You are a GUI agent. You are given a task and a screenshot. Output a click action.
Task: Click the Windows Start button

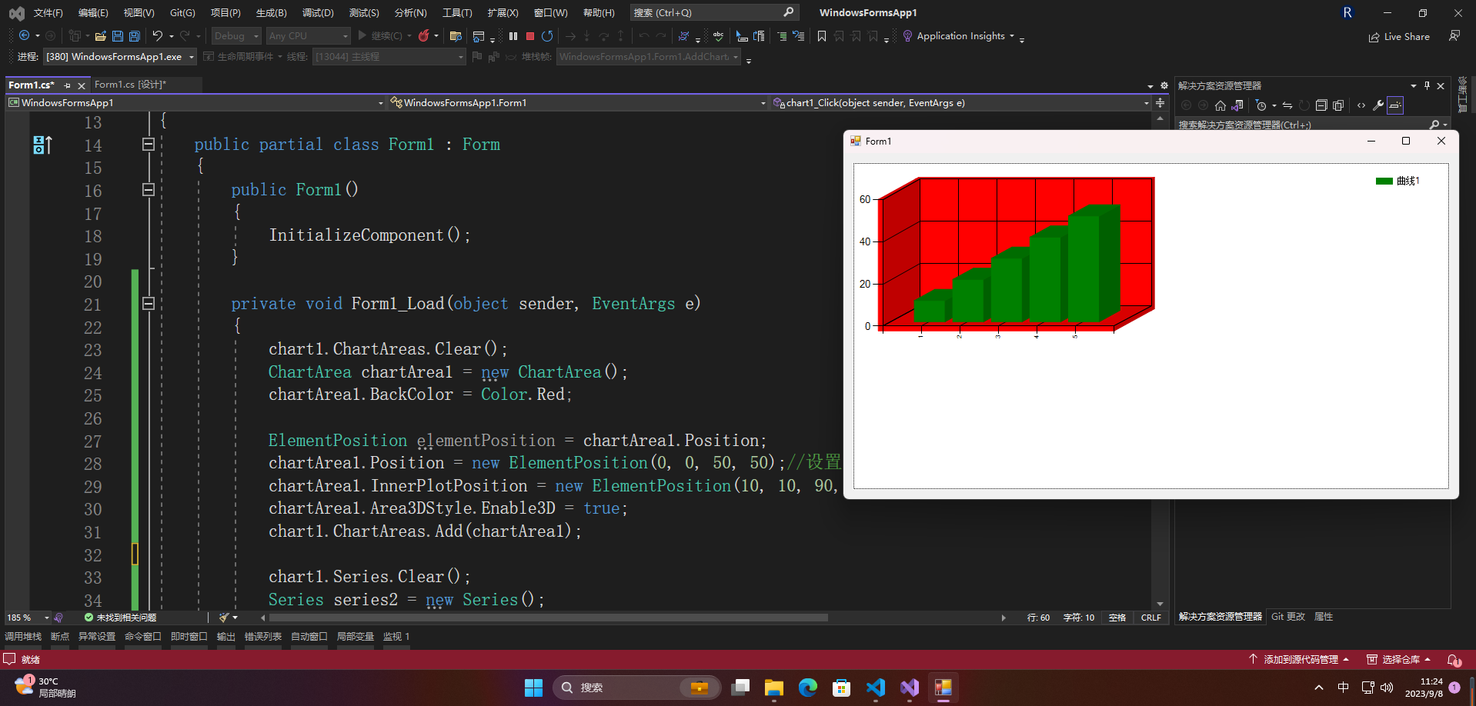[x=534, y=688]
